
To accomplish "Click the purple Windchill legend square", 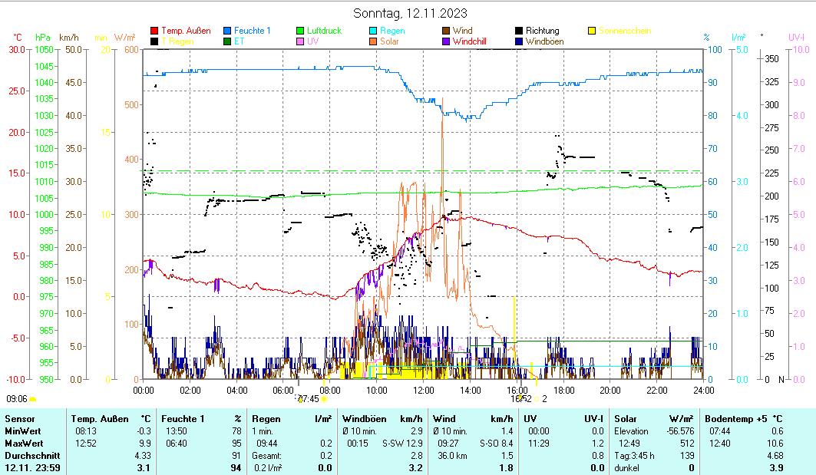I will click(x=447, y=41).
